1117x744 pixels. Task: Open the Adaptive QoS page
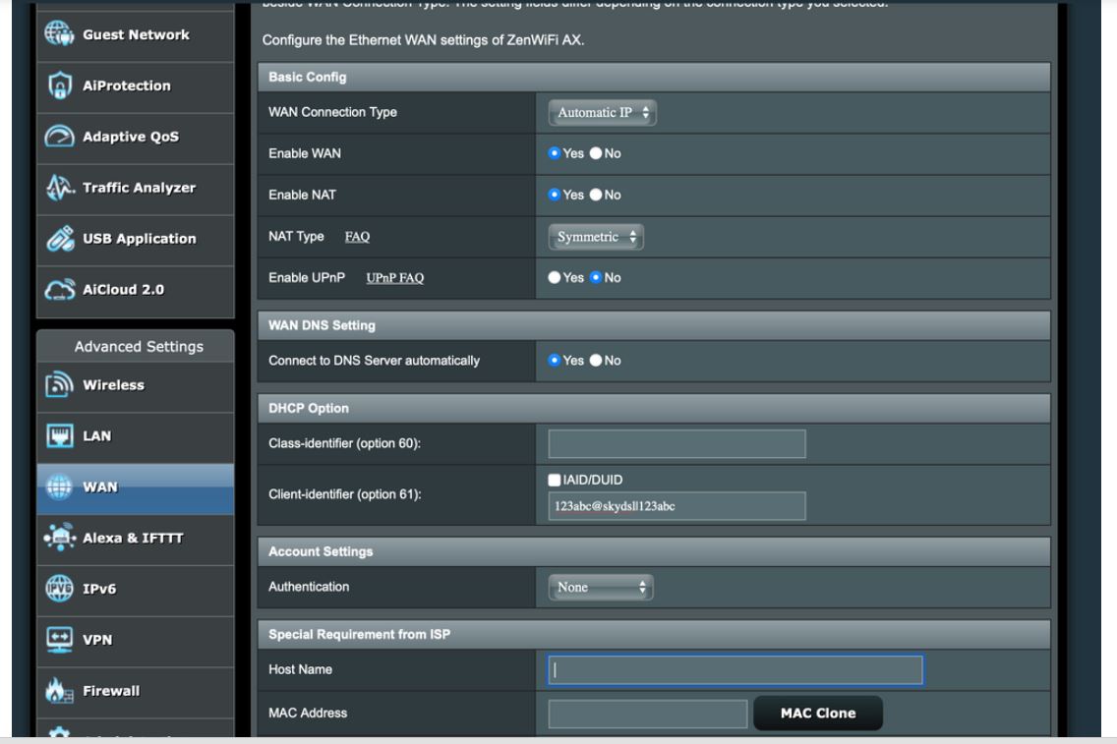(136, 138)
